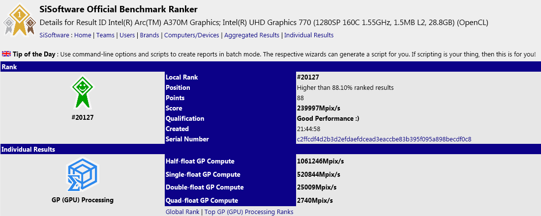This screenshot has width=541, height=216.
Task: Click the 'Points' row label
Action: point(175,98)
